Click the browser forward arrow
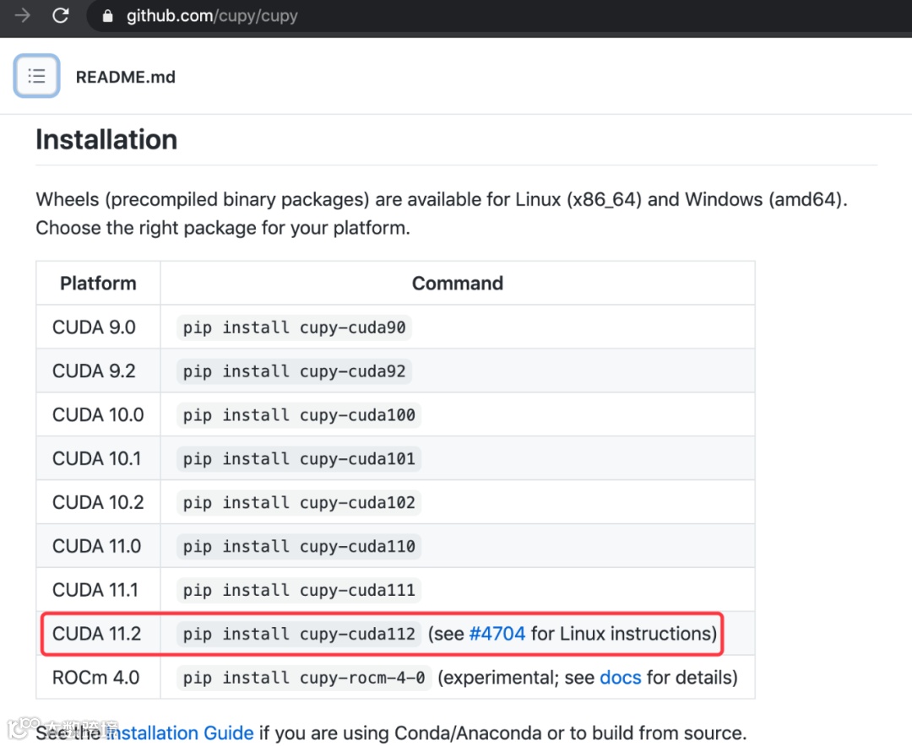This screenshot has width=912, height=746. [x=22, y=15]
